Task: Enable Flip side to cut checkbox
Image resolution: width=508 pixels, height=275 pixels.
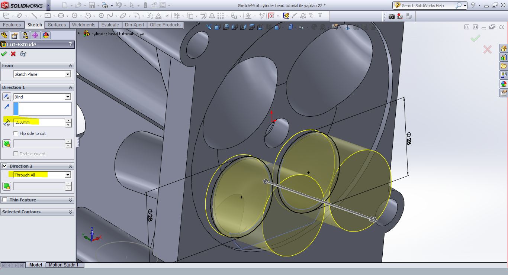Action: tap(16, 133)
